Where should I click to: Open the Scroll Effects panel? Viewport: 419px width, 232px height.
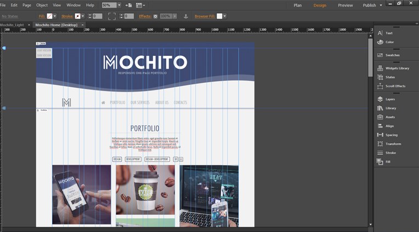[395, 86]
